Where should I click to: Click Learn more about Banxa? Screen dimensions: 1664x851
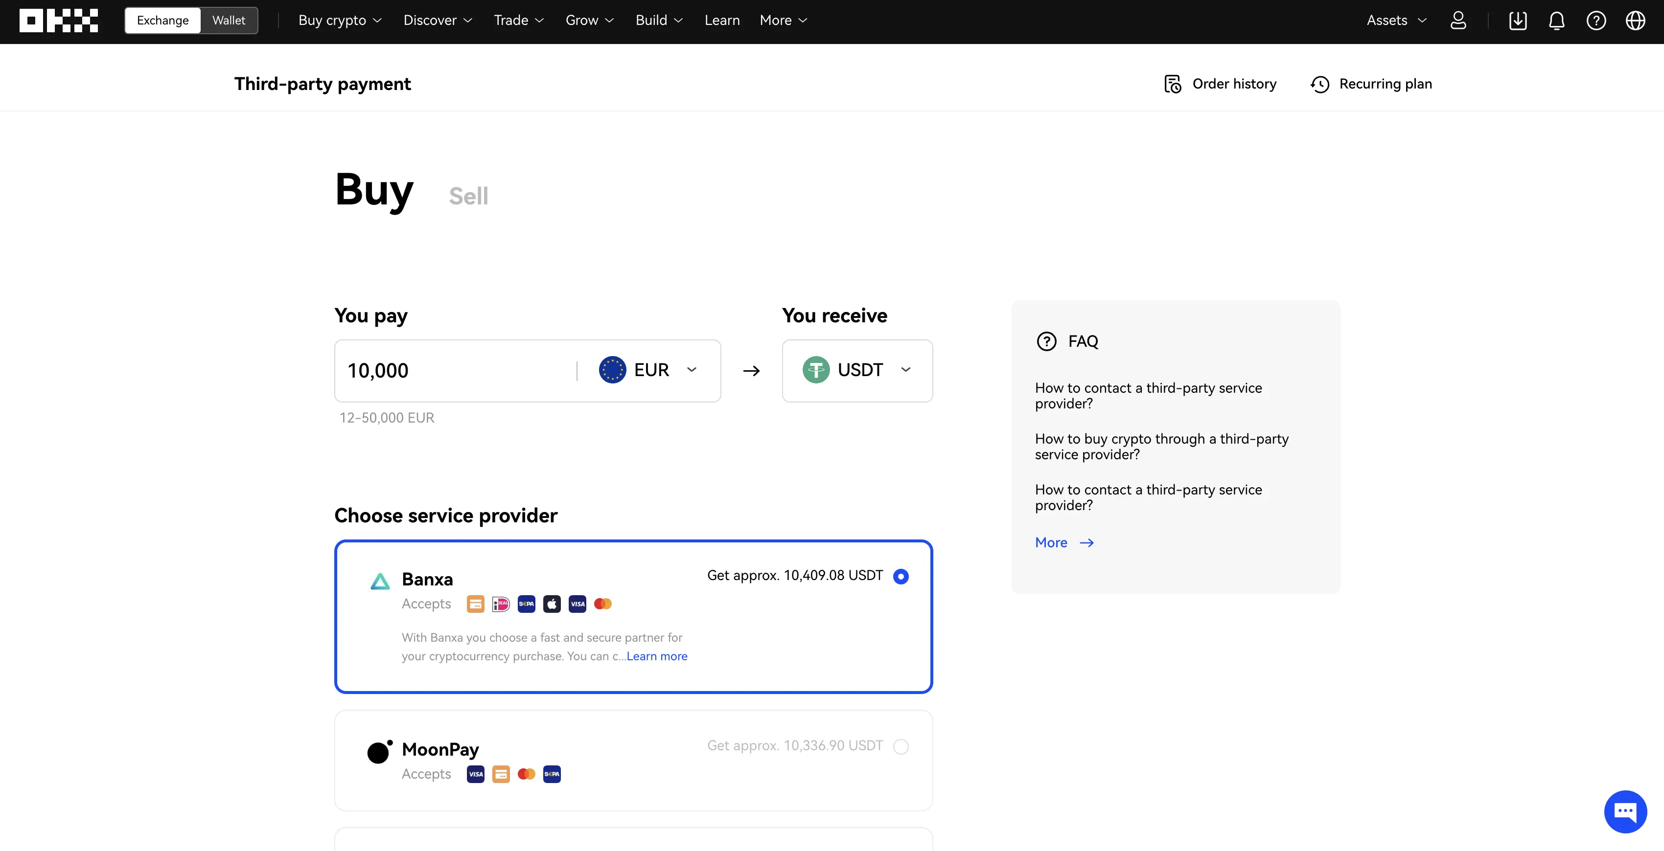[657, 656]
